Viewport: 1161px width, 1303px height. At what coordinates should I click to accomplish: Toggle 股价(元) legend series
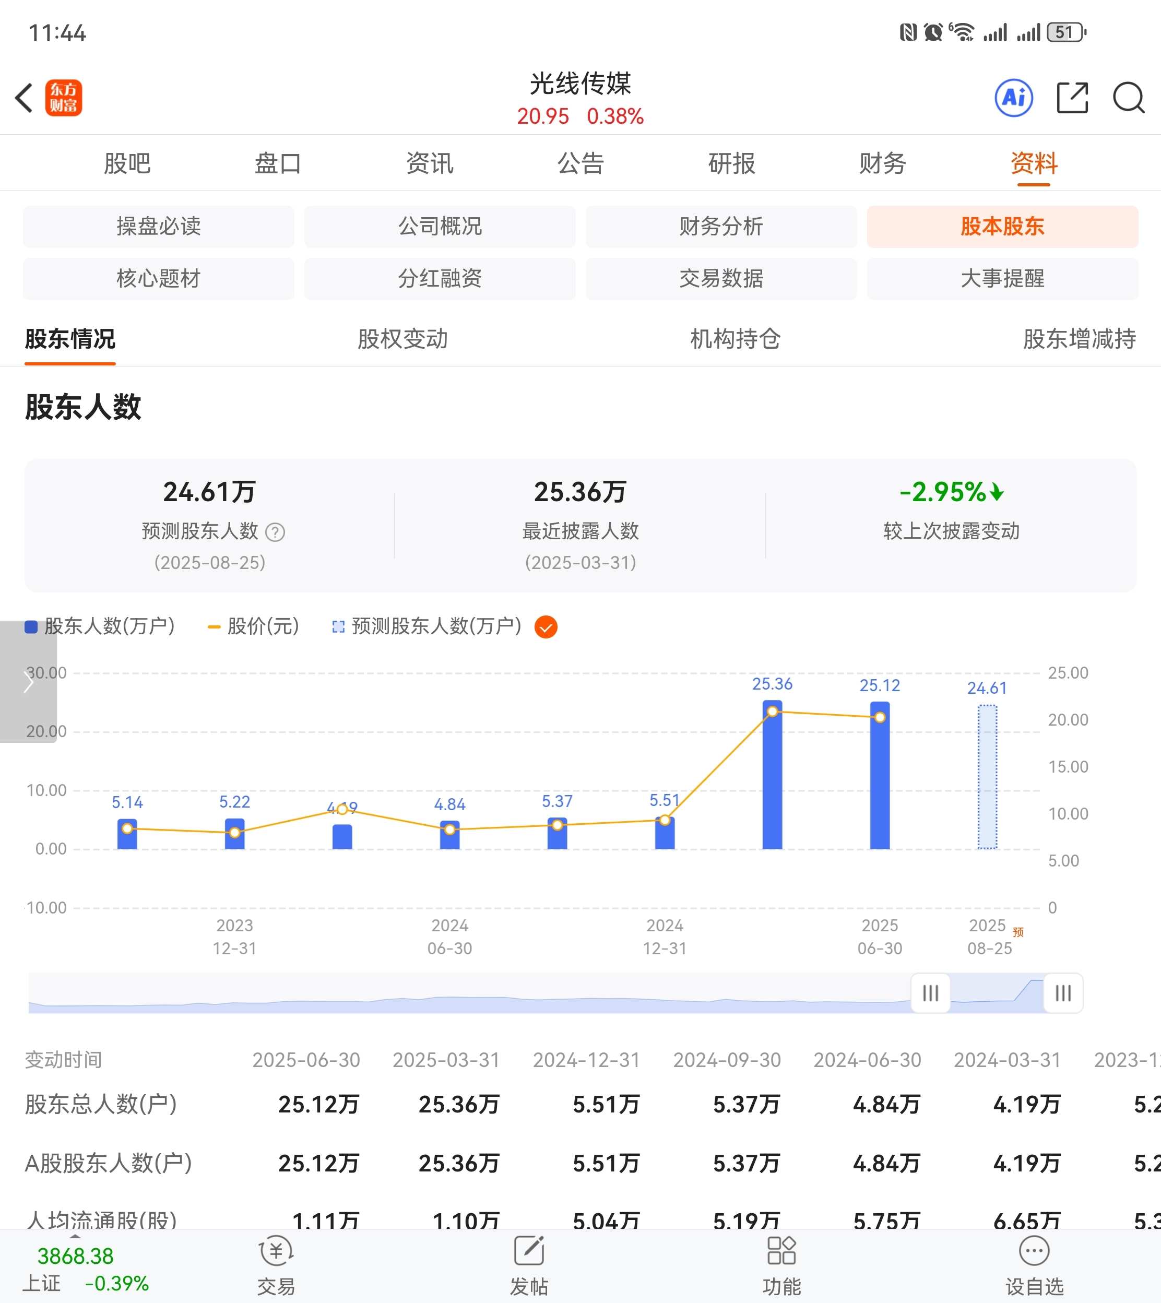tap(254, 626)
